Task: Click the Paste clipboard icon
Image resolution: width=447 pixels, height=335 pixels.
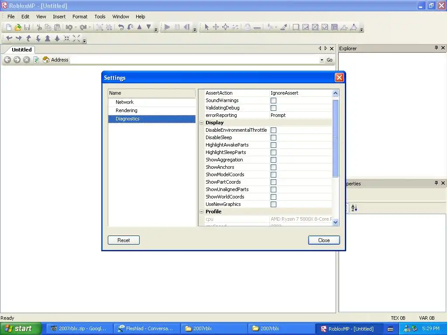Action: pyautogui.click(x=57, y=27)
